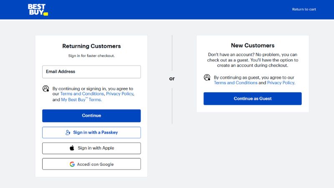Click the Returning Customers heading
This screenshot has height=188, width=334.
coord(91,46)
